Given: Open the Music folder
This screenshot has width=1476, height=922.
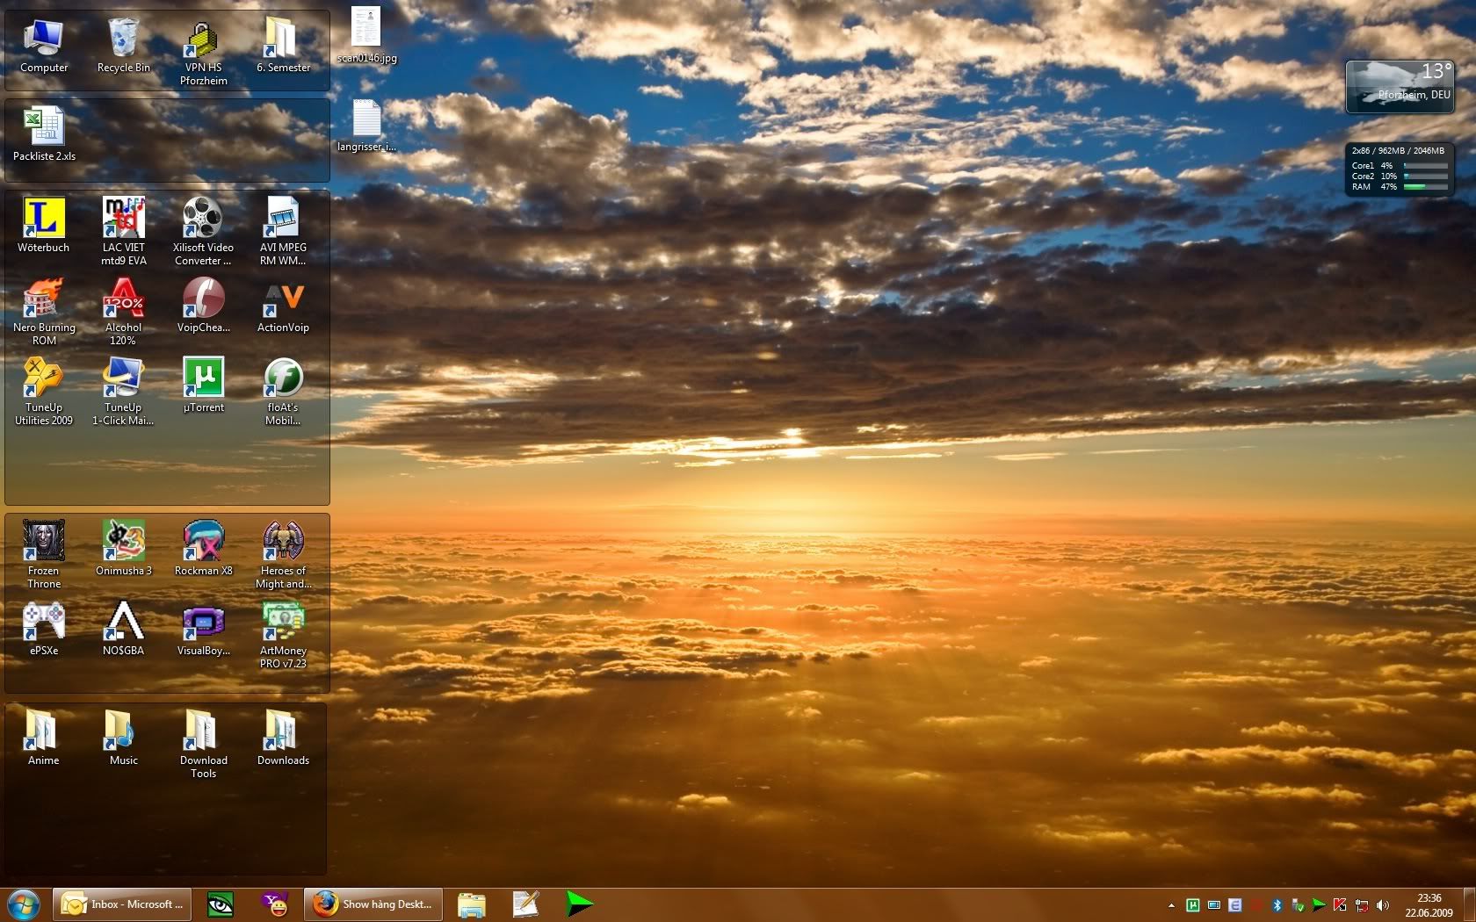Looking at the screenshot, I should (123, 738).
